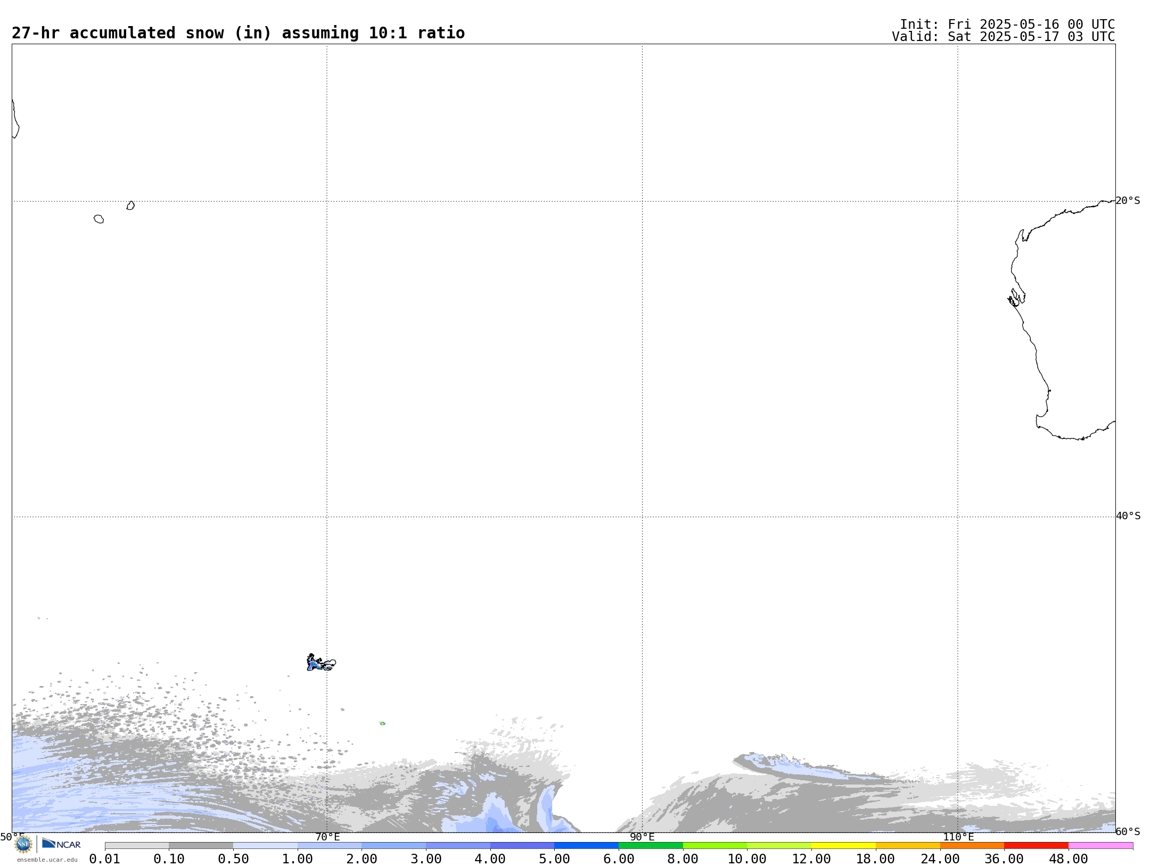Select the 36.00 red colorbar segment
The height and width of the screenshot is (866, 1150).
tap(1036, 846)
